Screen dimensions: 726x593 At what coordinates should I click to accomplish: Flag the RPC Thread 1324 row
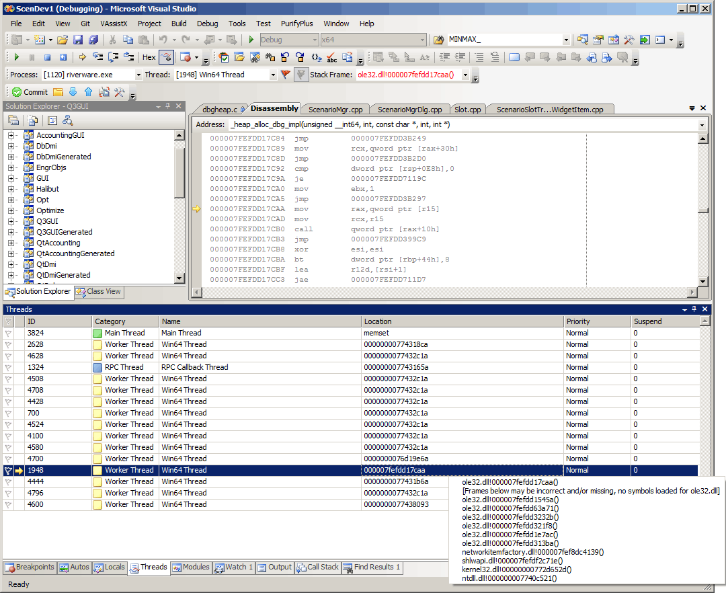8,368
